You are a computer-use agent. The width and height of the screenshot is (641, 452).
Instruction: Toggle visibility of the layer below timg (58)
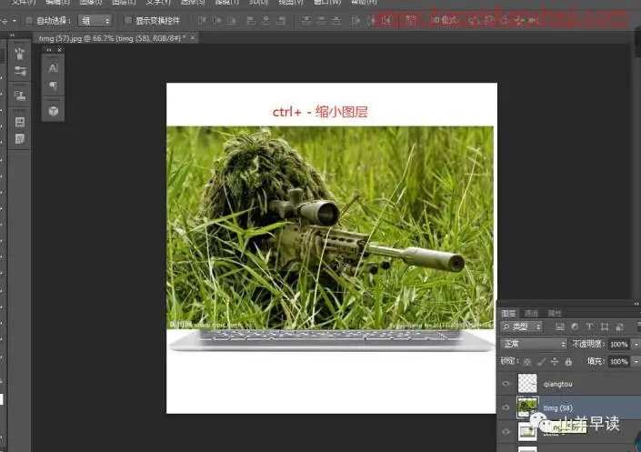point(506,432)
